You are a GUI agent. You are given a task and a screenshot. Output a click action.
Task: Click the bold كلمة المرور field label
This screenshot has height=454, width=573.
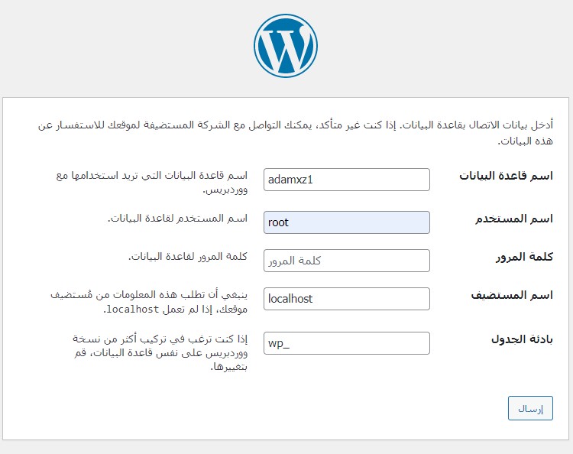pyautogui.click(x=524, y=257)
